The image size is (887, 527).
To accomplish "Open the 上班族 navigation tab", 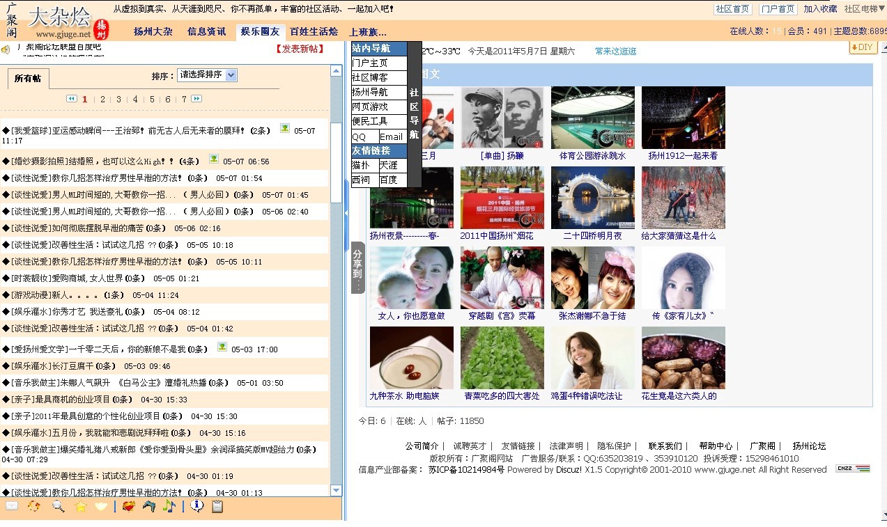I will click(368, 32).
